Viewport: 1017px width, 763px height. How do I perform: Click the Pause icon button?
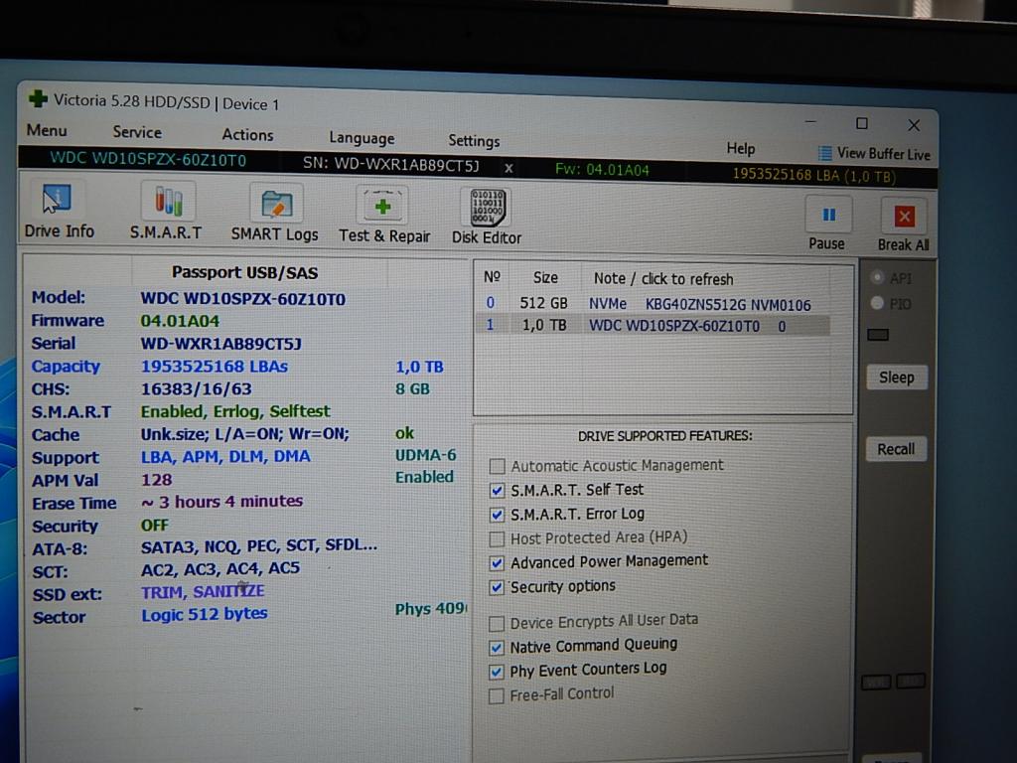pyautogui.click(x=828, y=215)
